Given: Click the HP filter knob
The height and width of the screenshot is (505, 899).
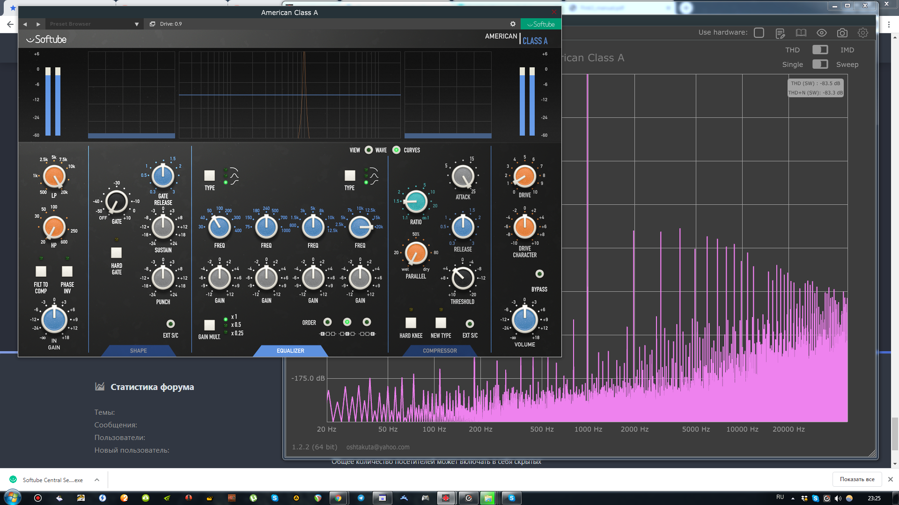Looking at the screenshot, I should pyautogui.click(x=54, y=228).
